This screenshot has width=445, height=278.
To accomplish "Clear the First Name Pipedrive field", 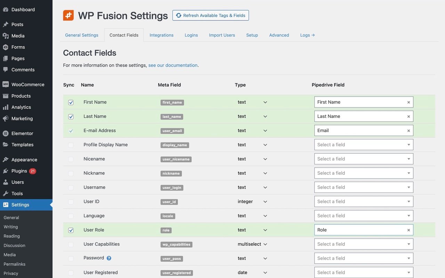I will click(408, 102).
